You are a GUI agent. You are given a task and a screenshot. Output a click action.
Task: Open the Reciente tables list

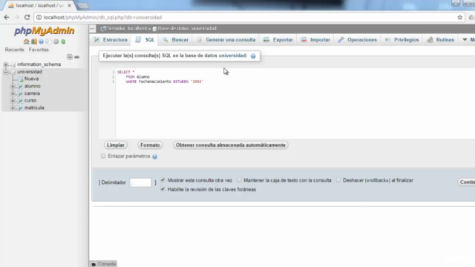click(14, 50)
